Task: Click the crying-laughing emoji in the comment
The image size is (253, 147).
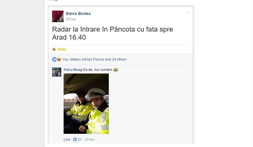Action: point(116,70)
